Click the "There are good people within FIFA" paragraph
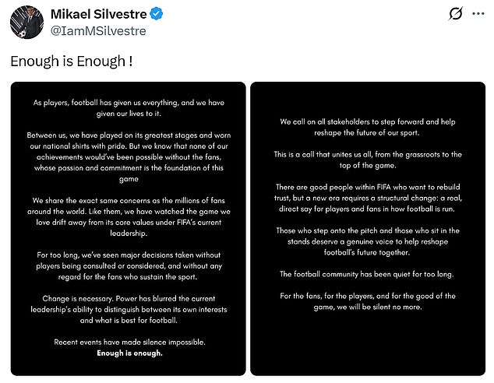 tap(368, 198)
